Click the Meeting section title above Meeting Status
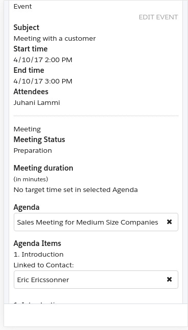The image size is (188, 330). point(27,129)
